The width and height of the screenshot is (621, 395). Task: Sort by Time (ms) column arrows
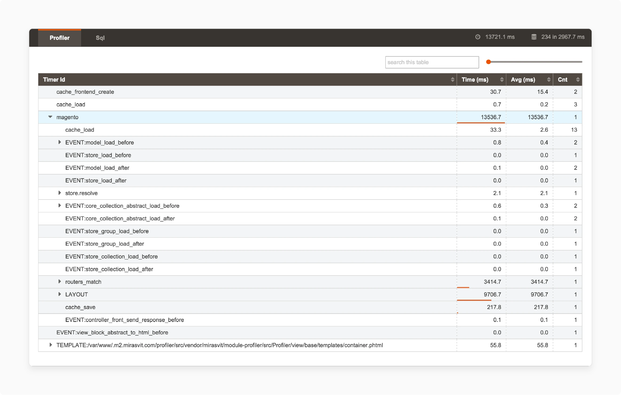[502, 80]
